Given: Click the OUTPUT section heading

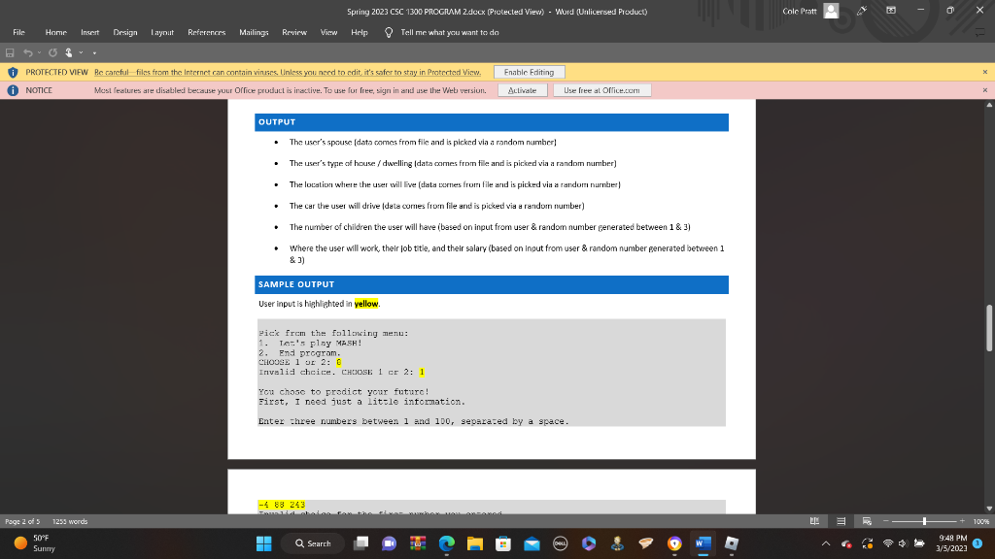Looking at the screenshot, I should click(x=277, y=121).
